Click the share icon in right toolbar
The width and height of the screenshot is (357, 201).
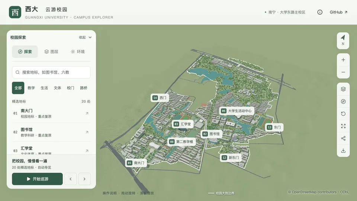[343, 138]
